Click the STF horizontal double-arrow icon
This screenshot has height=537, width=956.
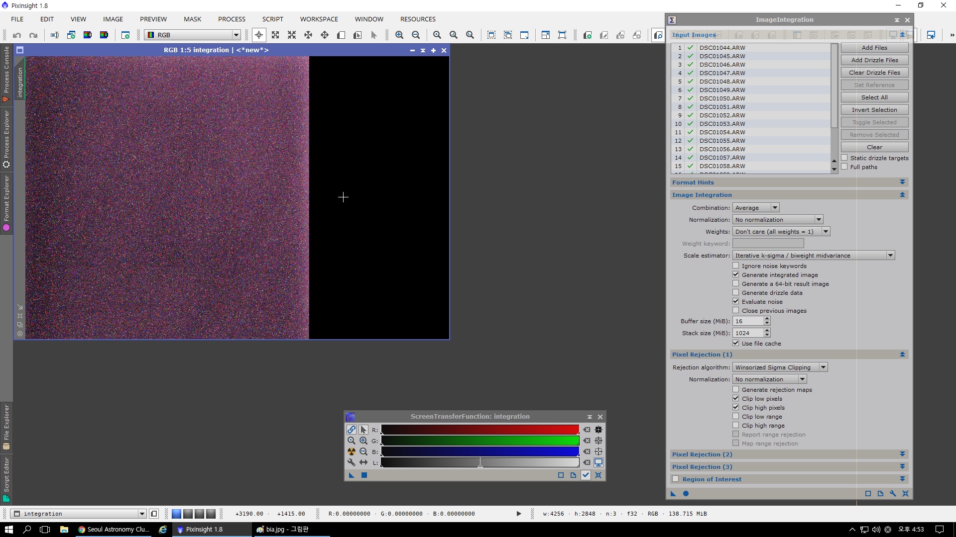(363, 462)
